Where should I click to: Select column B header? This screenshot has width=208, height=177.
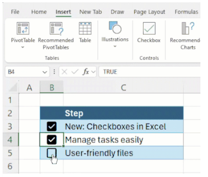pos(52,88)
